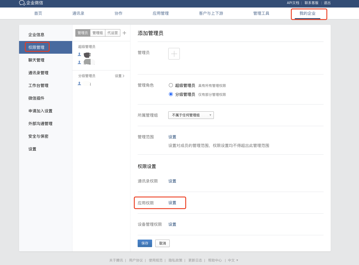Click 设置 link for 设备管理权限
359x265 pixels.
click(x=172, y=224)
